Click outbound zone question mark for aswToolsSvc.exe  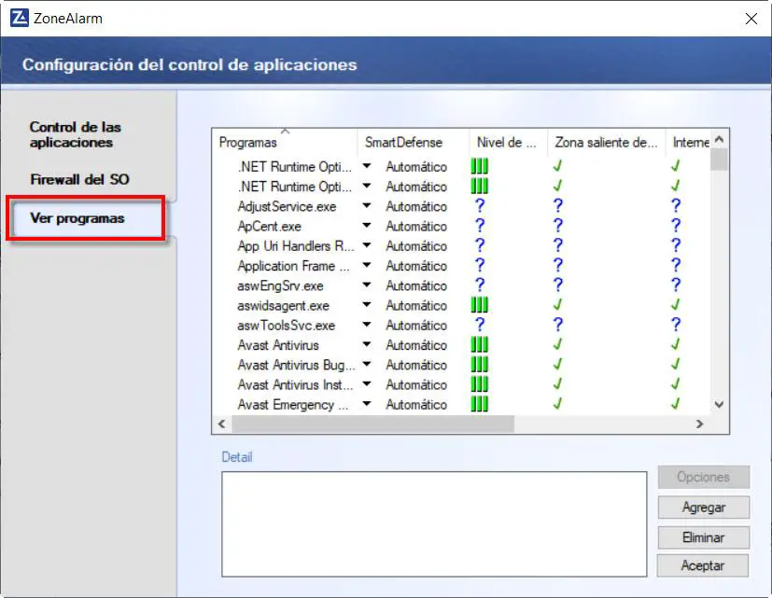[558, 325]
